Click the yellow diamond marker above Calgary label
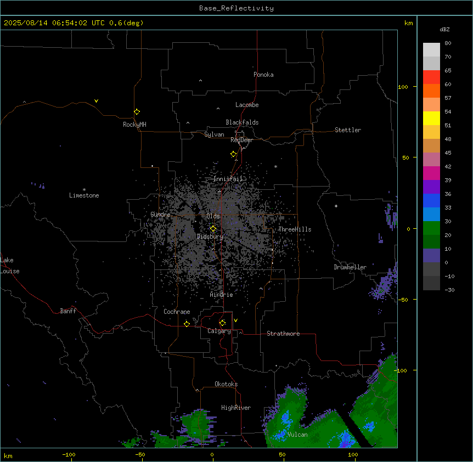Screen dimensions: 473x462 [x=223, y=323]
